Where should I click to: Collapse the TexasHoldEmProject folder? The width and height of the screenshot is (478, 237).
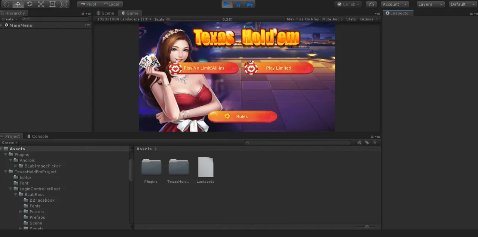coord(6,172)
